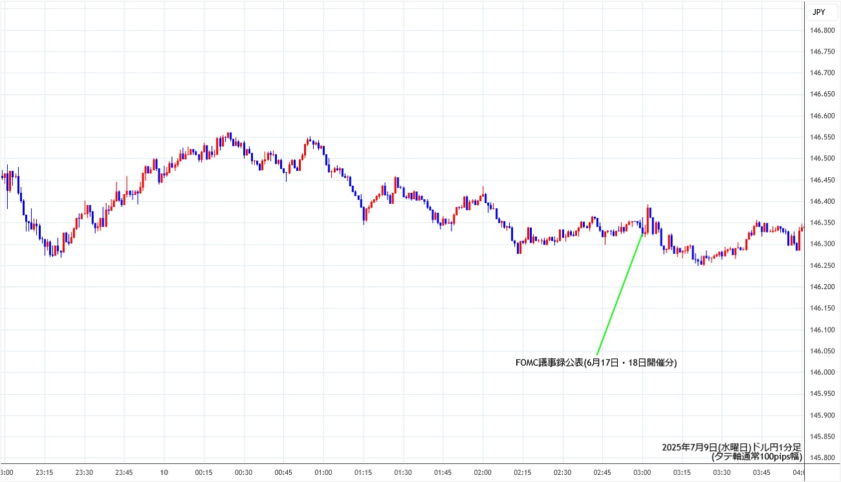841x482 pixels.
Task: Click the 146.450 price label
Action: [x=822, y=180]
